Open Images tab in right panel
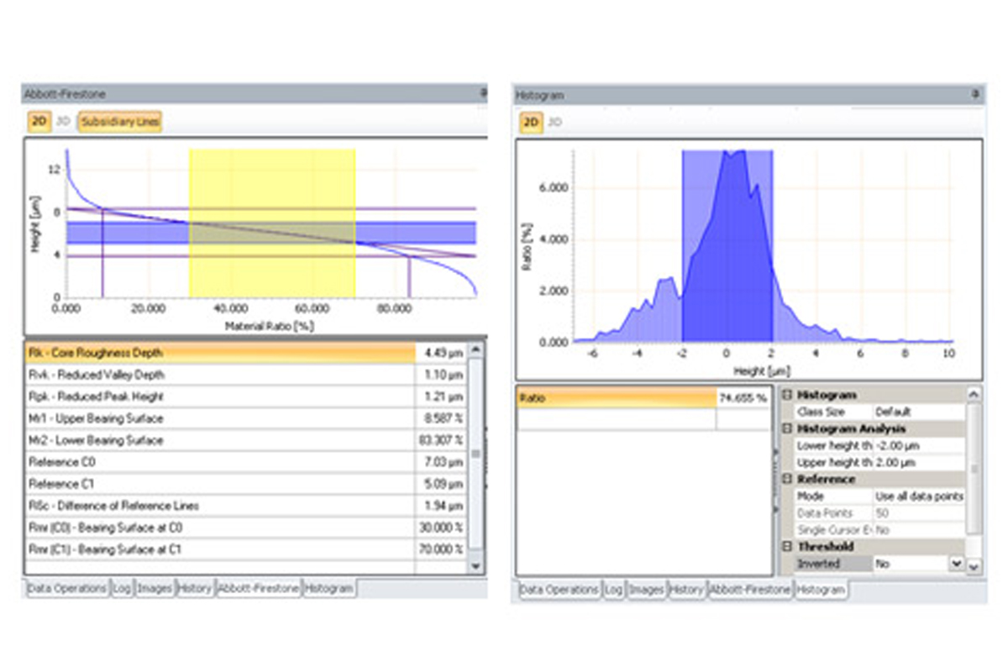This screenshot has height=672, width=1008. click(x=647, y=590)
